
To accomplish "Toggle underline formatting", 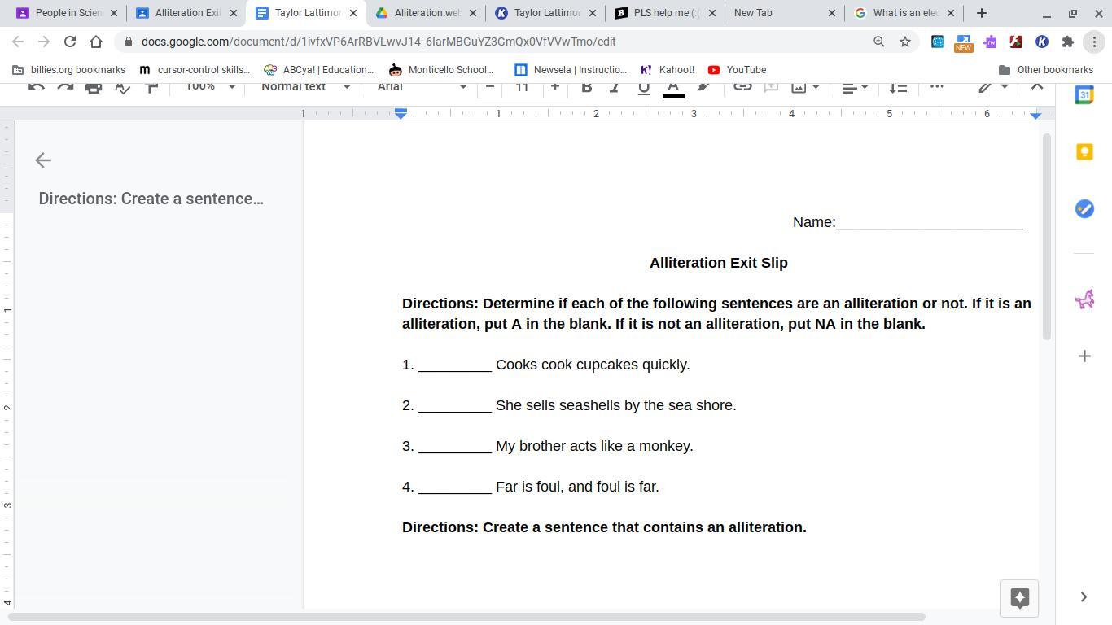I will [644, 86].
